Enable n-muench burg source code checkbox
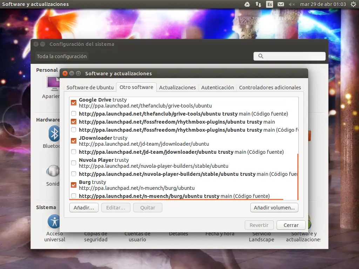This screenshot has height=269, width=359. tap(74, 196)
